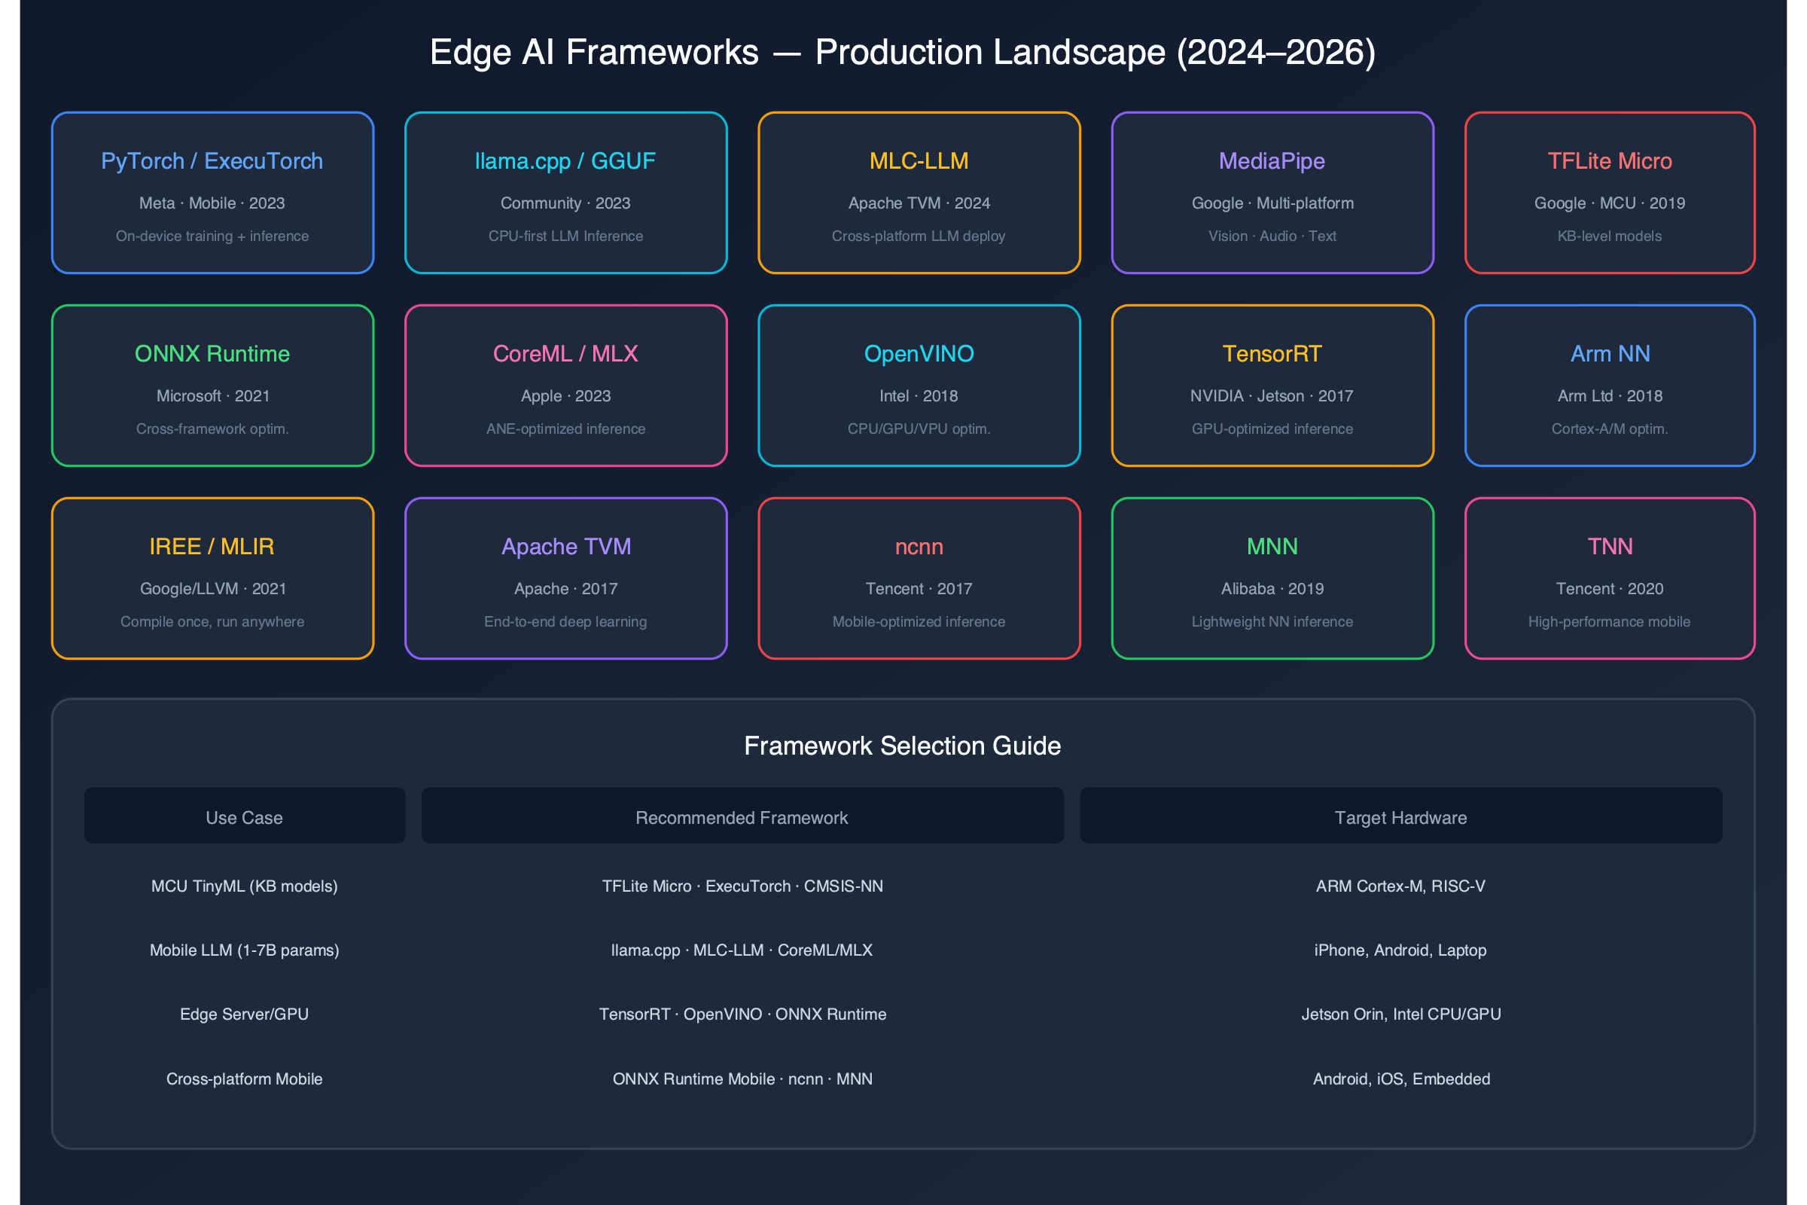Image resolution: width=1807 pixels, height=1205 pixels.
Task: Click the Recommended Framework column header
Action: (742, 816)
